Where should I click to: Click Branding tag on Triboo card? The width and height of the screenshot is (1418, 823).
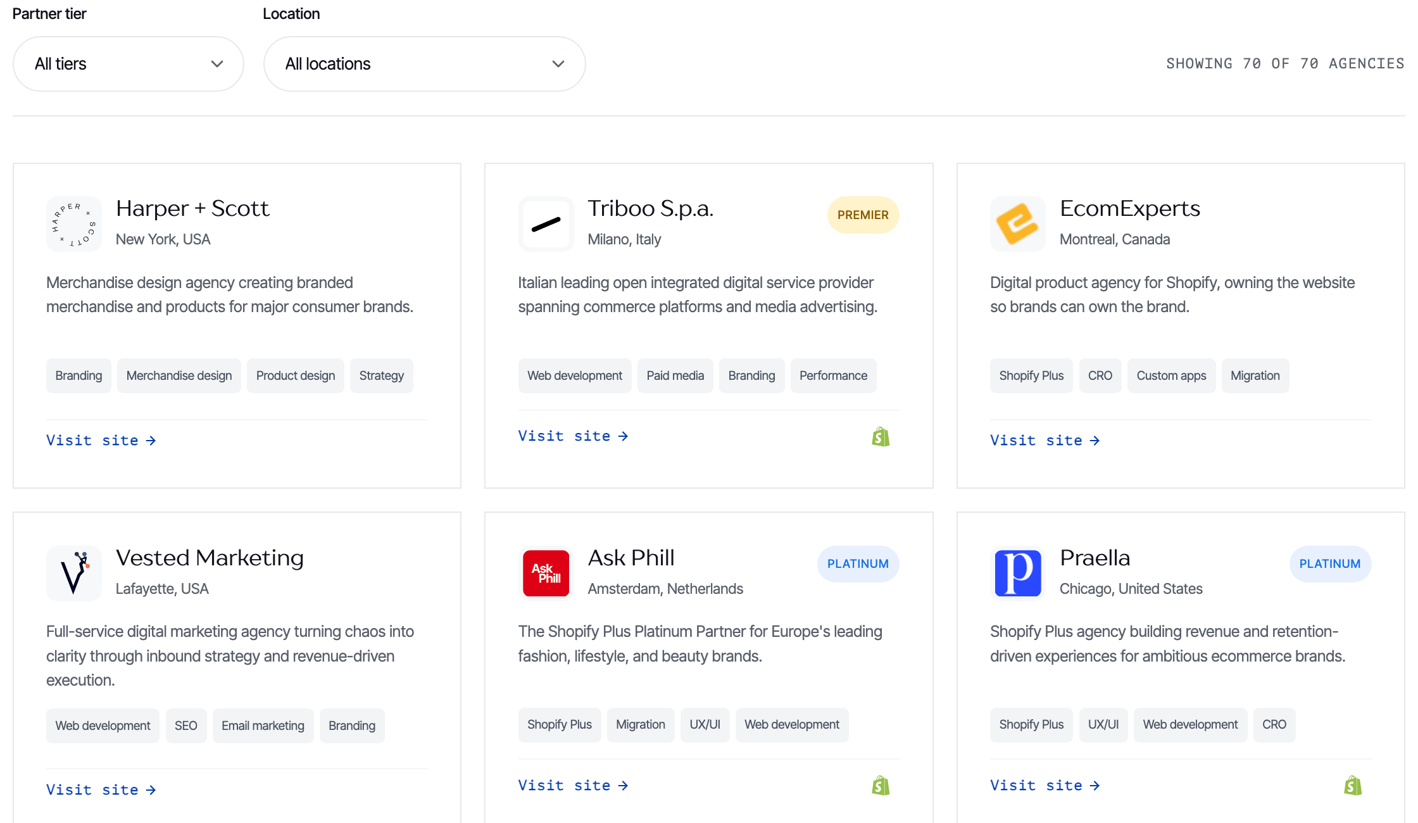pos(752,376)
